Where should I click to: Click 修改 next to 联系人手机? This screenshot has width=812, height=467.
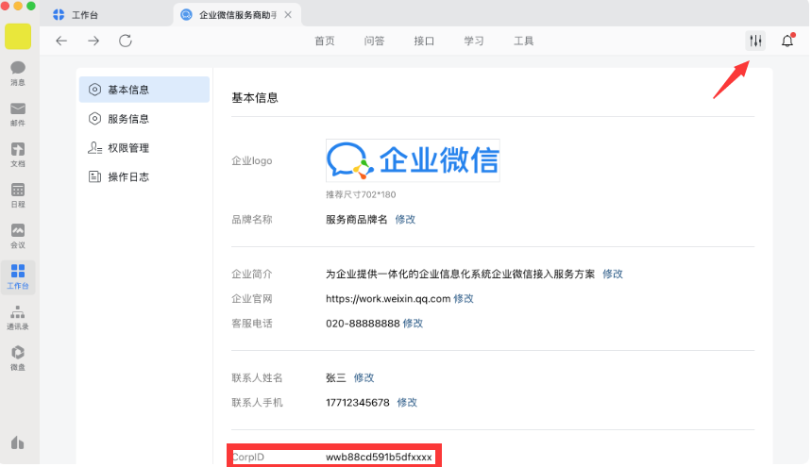pyautogui.click(x=407, y=402)
